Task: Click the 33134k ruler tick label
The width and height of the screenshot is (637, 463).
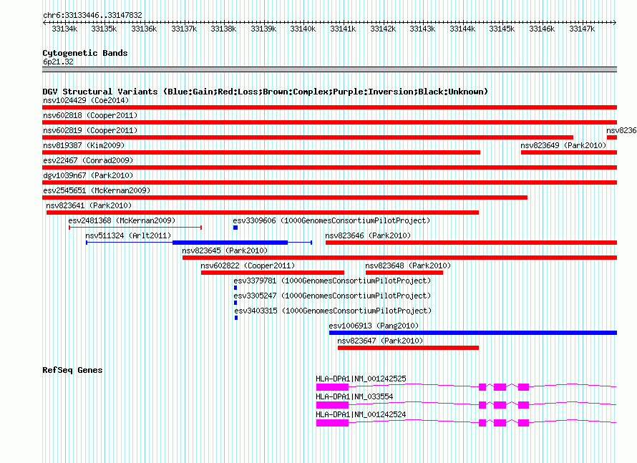Action: 64,29
